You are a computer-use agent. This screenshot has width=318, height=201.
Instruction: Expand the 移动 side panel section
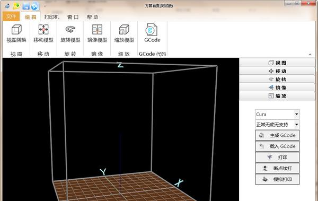277,71
